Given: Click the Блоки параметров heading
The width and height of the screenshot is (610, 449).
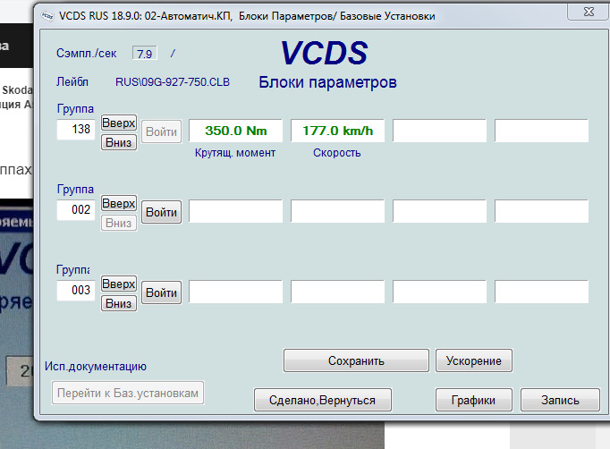Looking at the screenshot, I should (327, 82).
